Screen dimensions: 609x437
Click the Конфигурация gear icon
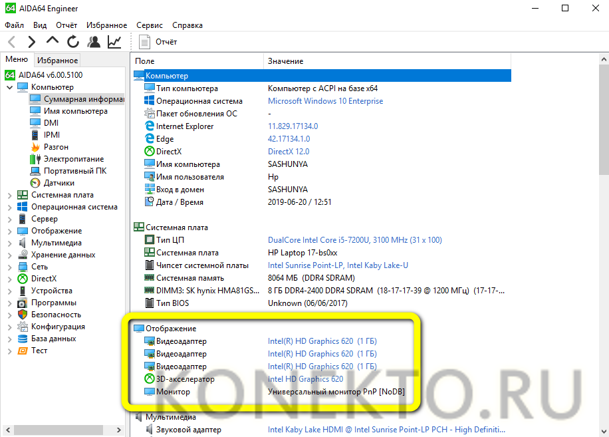point(23,327)
